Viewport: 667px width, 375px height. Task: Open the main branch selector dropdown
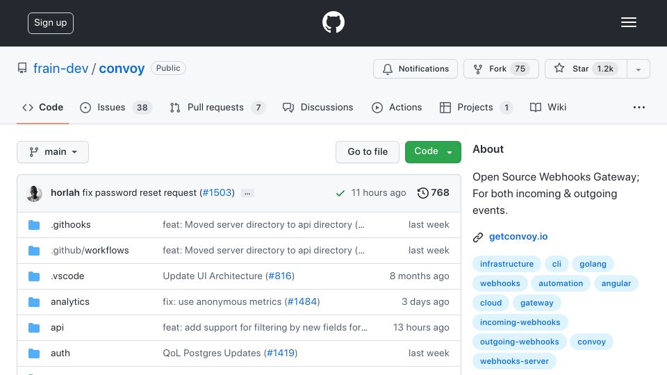(x=53, y=152)
